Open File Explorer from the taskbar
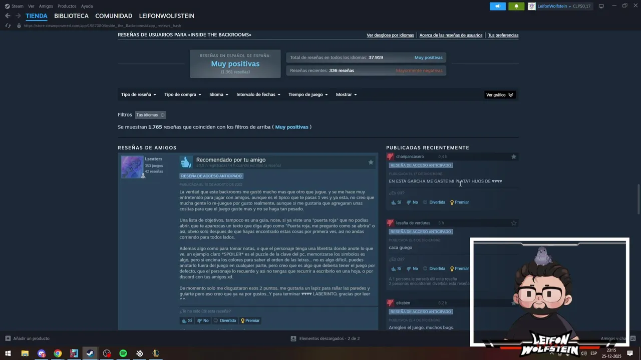Image resolution: width=641 pixels, height=360 pixels. point(25,353)
